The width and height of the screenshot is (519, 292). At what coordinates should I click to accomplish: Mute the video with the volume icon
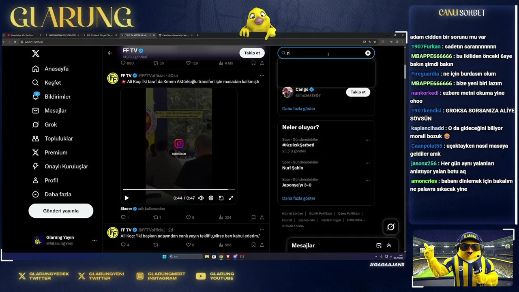[201, 198]
